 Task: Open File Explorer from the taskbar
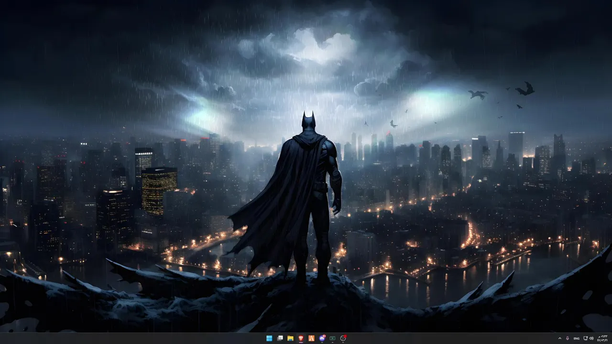click(x=290, y=338)
